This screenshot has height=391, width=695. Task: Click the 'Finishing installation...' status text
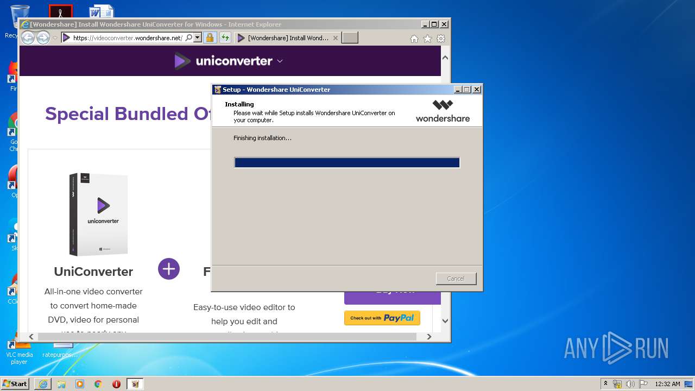(x=262, y=138)
